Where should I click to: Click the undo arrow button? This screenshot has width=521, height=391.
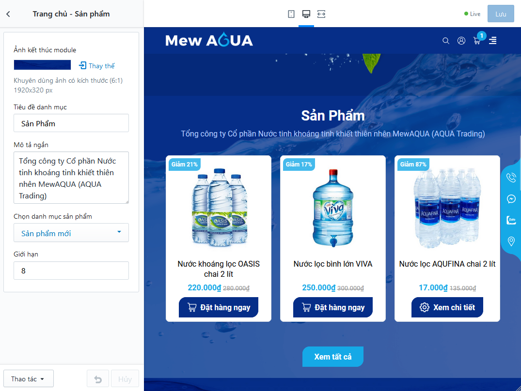click(x=98, y=379)
